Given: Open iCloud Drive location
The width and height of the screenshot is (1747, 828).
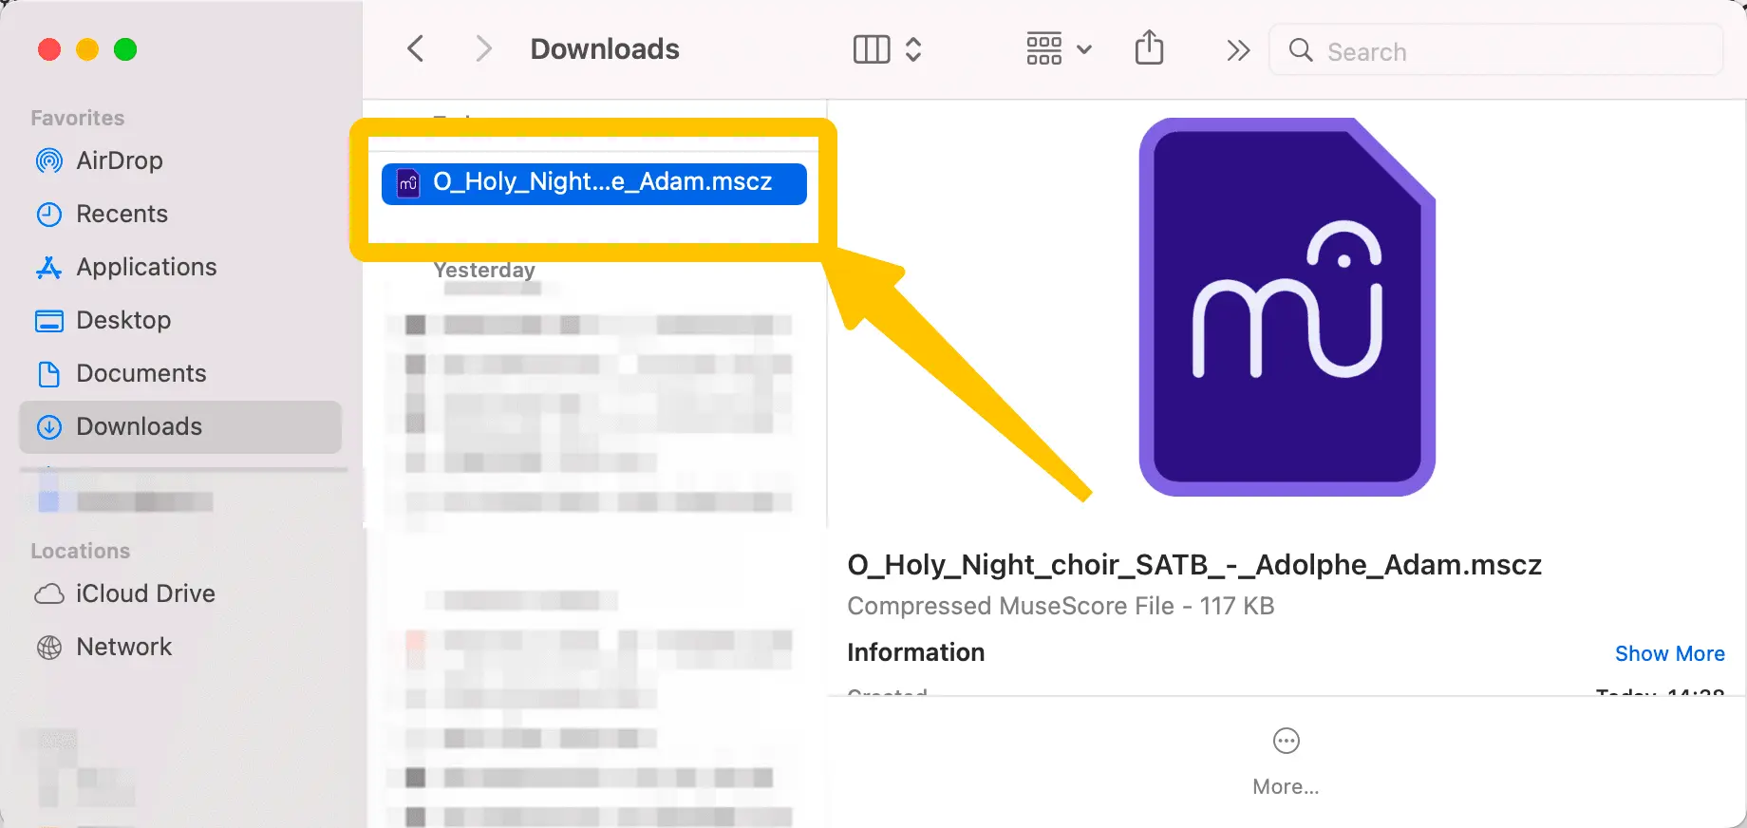Looking at the screenshot, I should (180, 593).
